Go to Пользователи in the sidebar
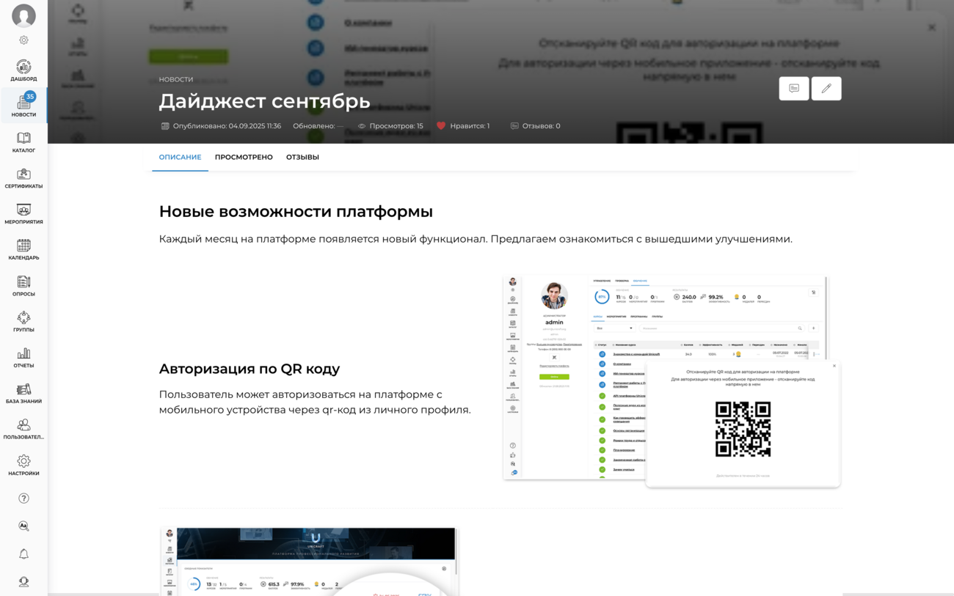This screenshot has width=954, height=596. coord(23,430)
